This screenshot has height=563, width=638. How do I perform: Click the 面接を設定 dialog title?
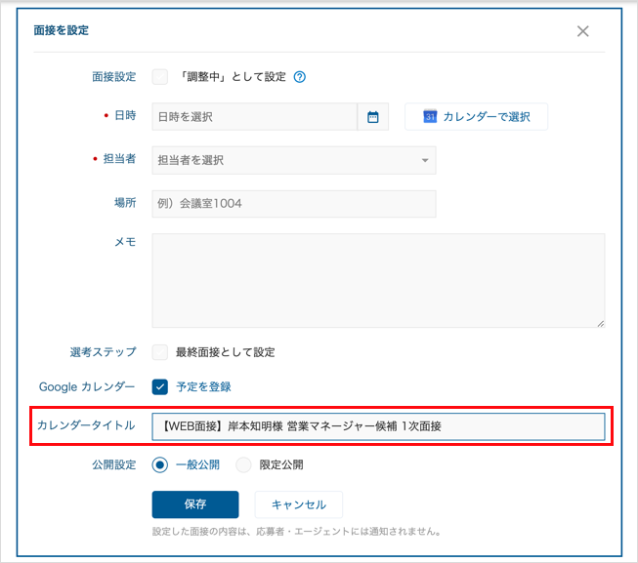pos(61,30)
